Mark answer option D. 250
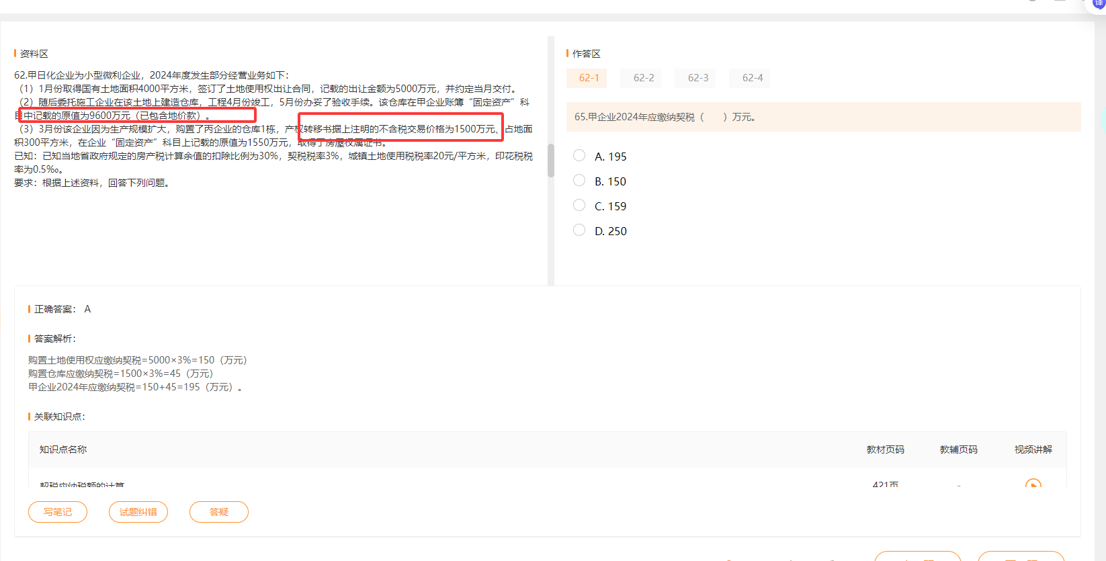The height and width of the screenshot is (561, 1106). click(x=579, y=230)
